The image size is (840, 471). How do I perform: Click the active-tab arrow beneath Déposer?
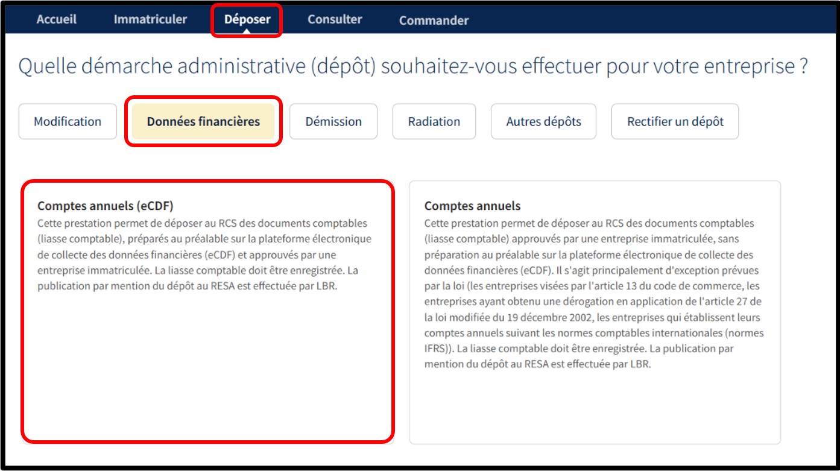pos(247,31)
